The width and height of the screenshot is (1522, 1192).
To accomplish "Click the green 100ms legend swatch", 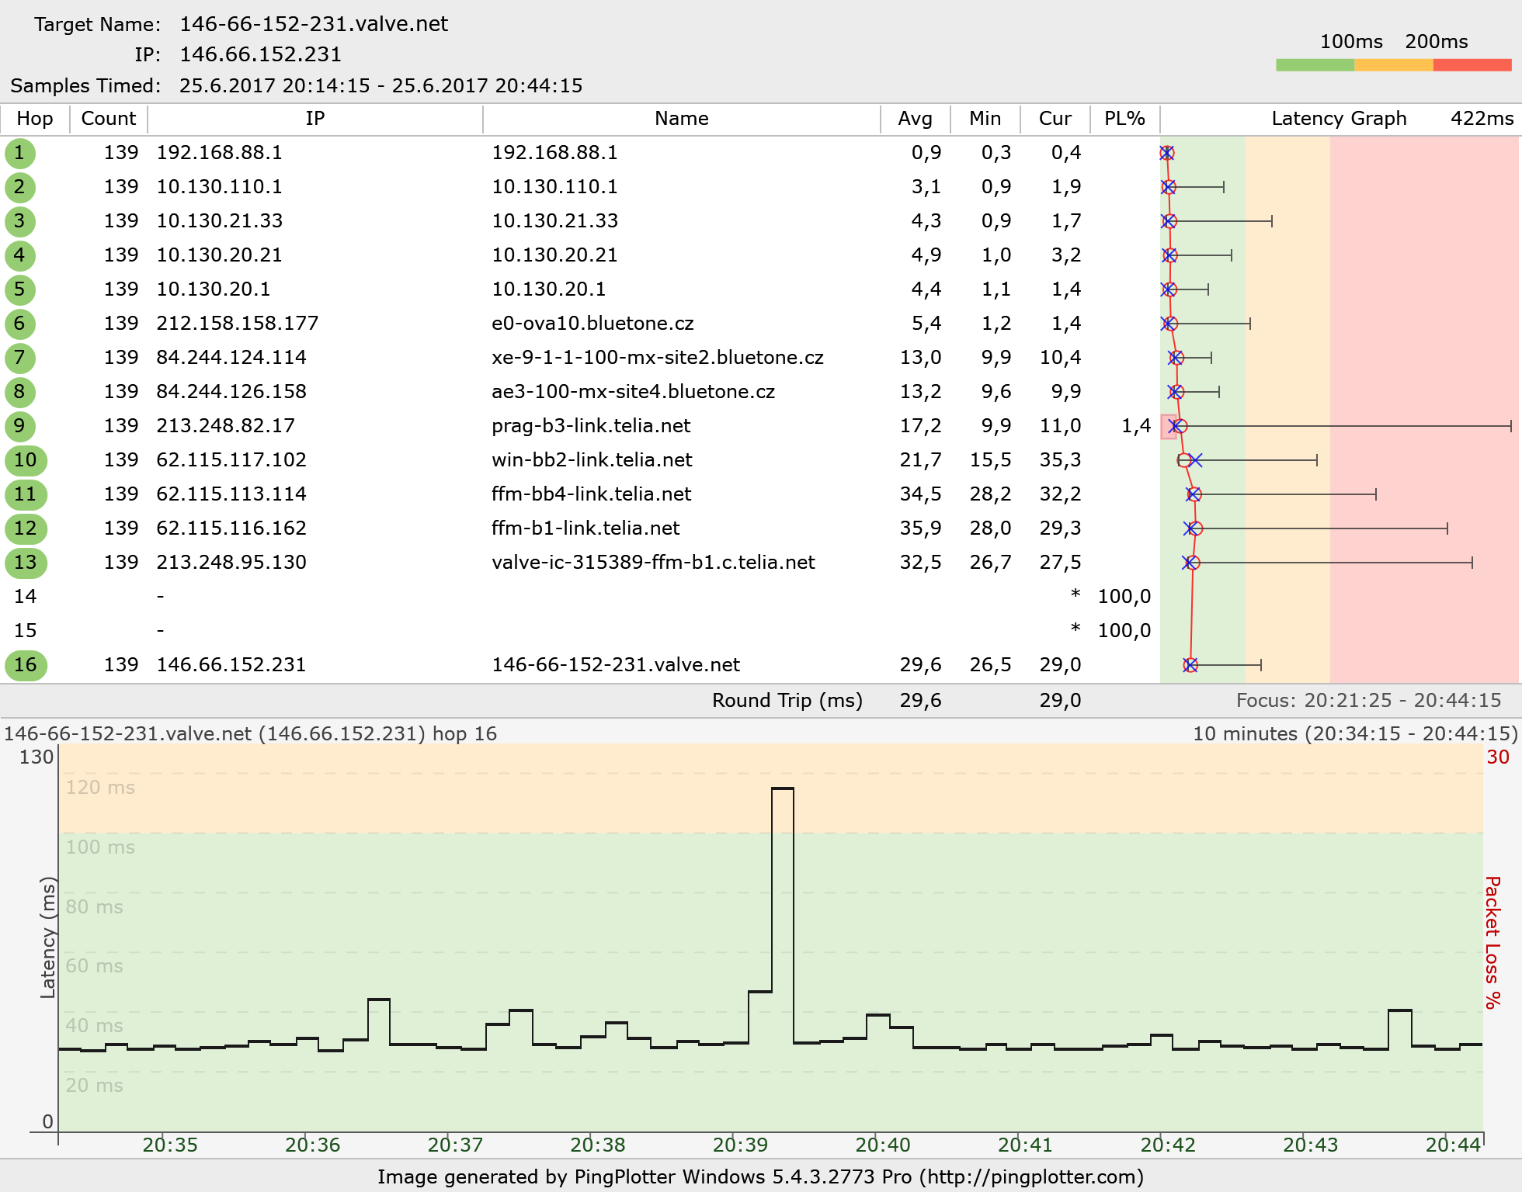I will point(1314,65).
